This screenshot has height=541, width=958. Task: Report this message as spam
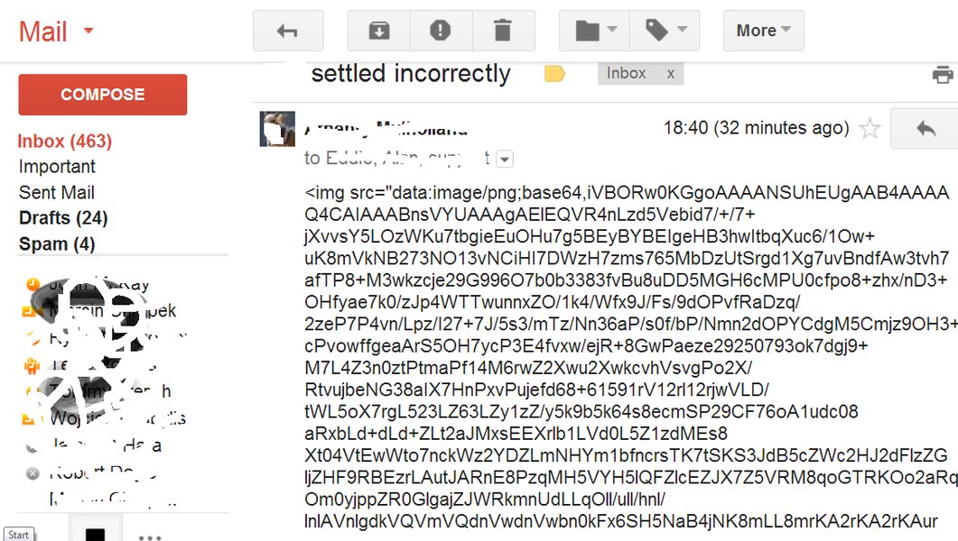[442, 30]
